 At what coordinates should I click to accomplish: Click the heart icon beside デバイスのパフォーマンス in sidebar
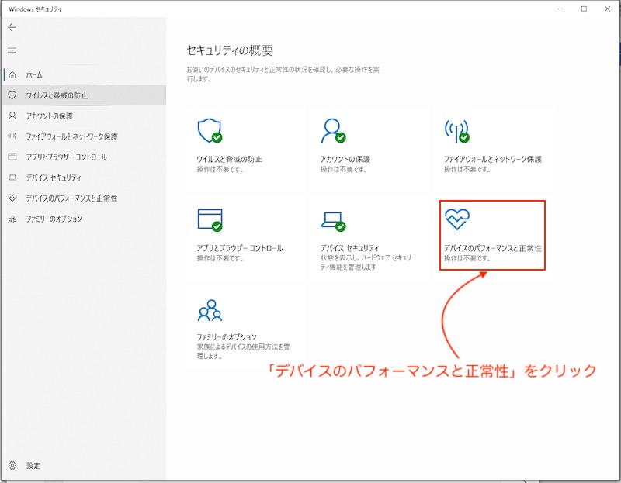tap(12, 198)
